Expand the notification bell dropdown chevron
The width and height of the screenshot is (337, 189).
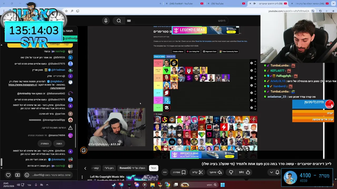pyautogui.click(x=271, y=172)
